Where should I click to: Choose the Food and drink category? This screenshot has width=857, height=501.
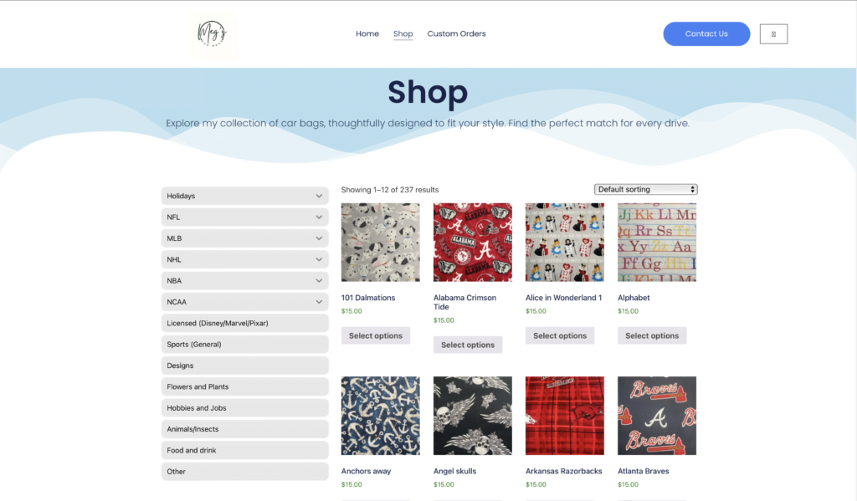(x=245, y=450)
